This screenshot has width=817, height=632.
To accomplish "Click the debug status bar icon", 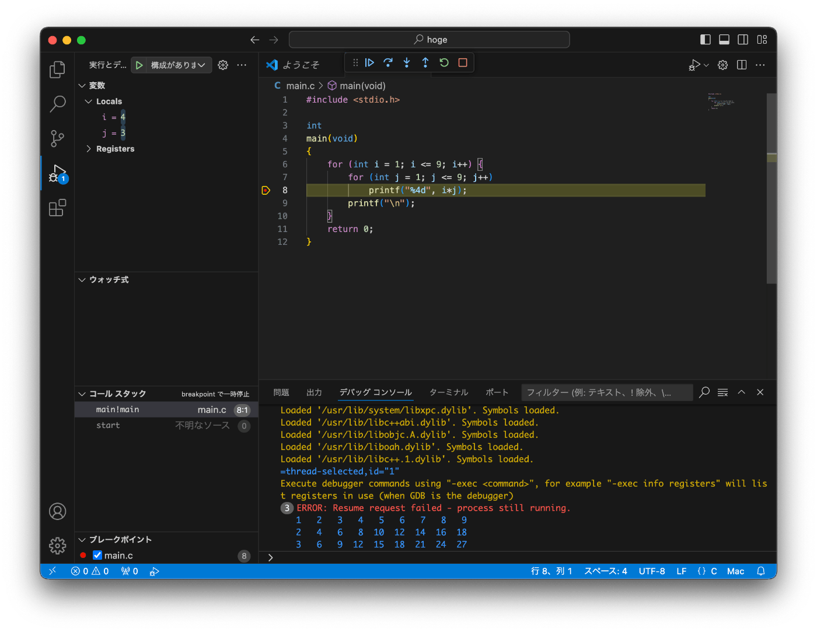I will [154, 571].
